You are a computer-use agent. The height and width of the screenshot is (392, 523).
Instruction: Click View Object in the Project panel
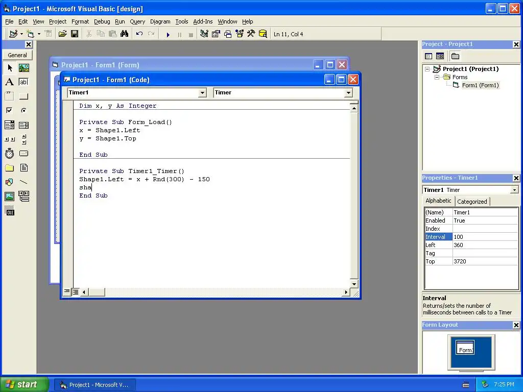pyautogui.click(x=440, y=56)
